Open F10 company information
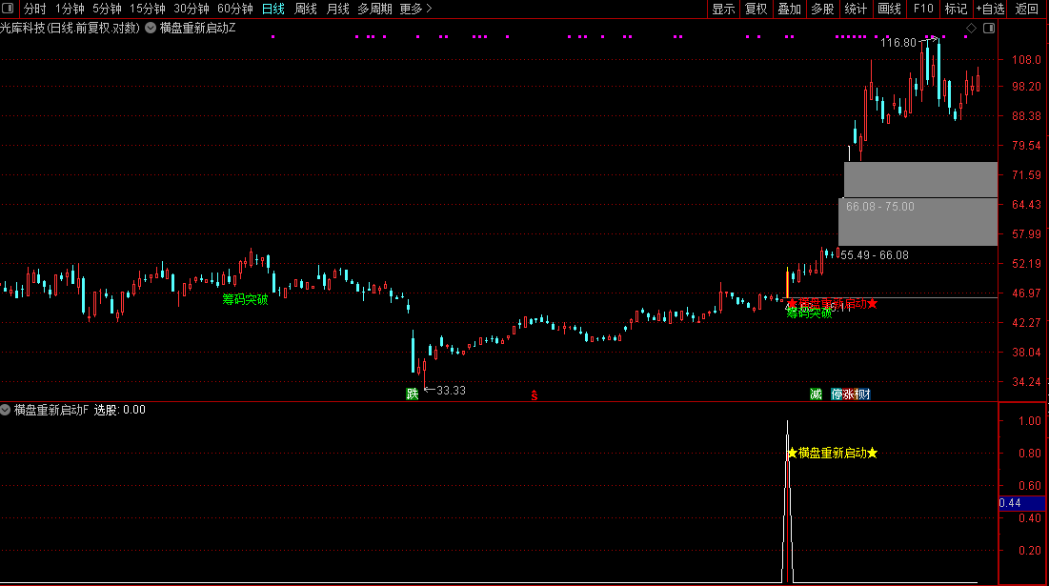 coord(923,9)
